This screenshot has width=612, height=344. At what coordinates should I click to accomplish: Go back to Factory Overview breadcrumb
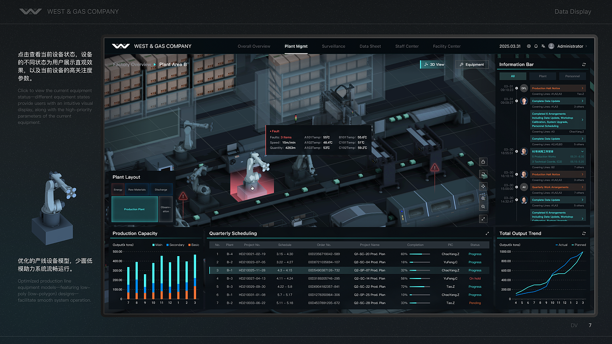pos(132,64)
